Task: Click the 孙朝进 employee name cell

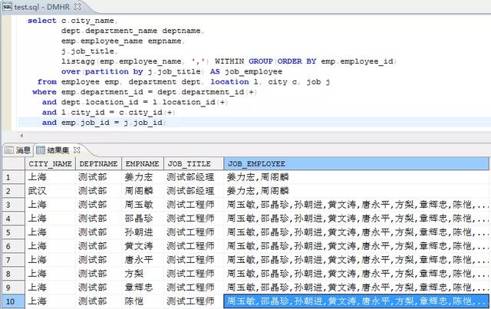Action: (x=143, y=232)
